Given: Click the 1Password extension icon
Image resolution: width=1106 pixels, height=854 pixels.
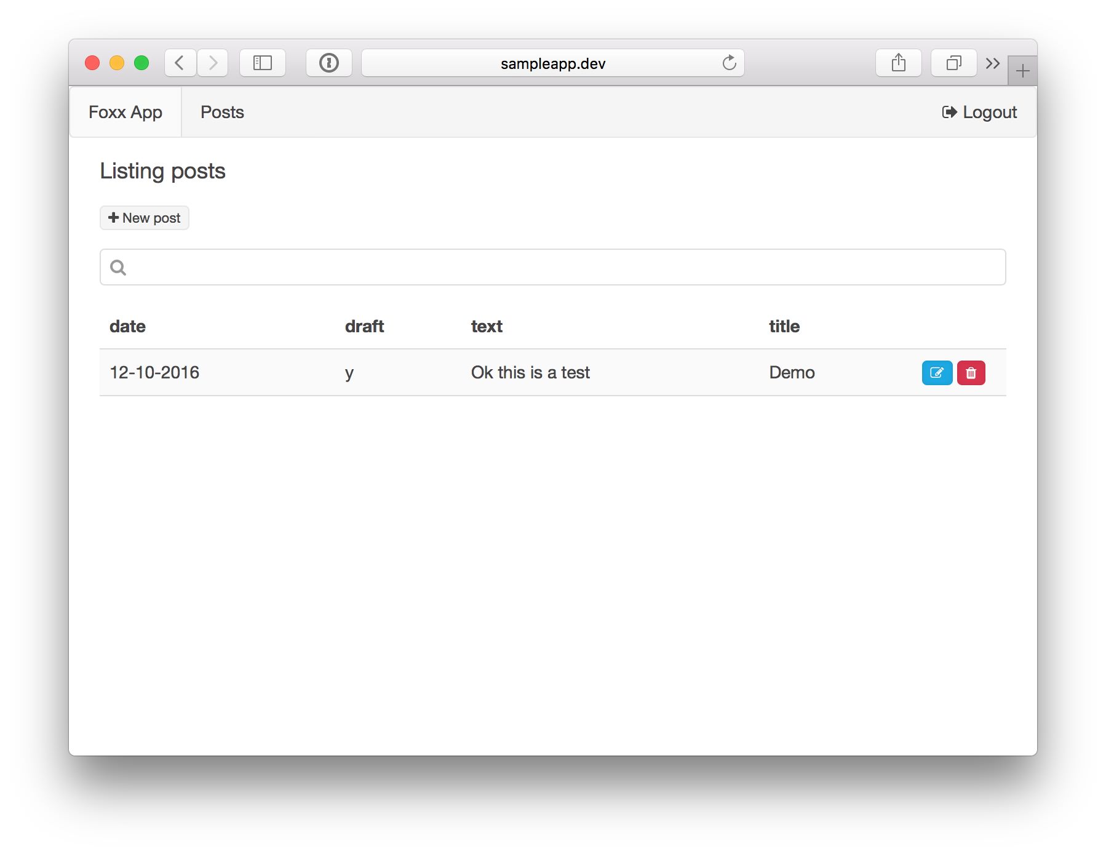Looking at the screenshot, I should click(329, 63).
